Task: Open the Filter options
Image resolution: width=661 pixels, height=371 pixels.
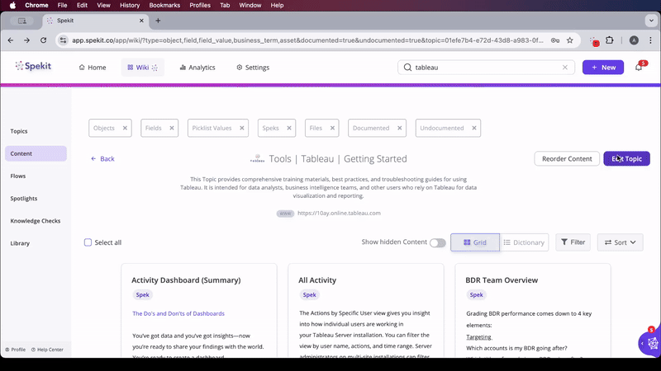Action: point(573,242)
